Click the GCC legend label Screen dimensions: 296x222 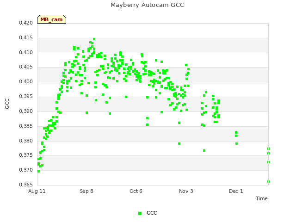pos(152,213)
